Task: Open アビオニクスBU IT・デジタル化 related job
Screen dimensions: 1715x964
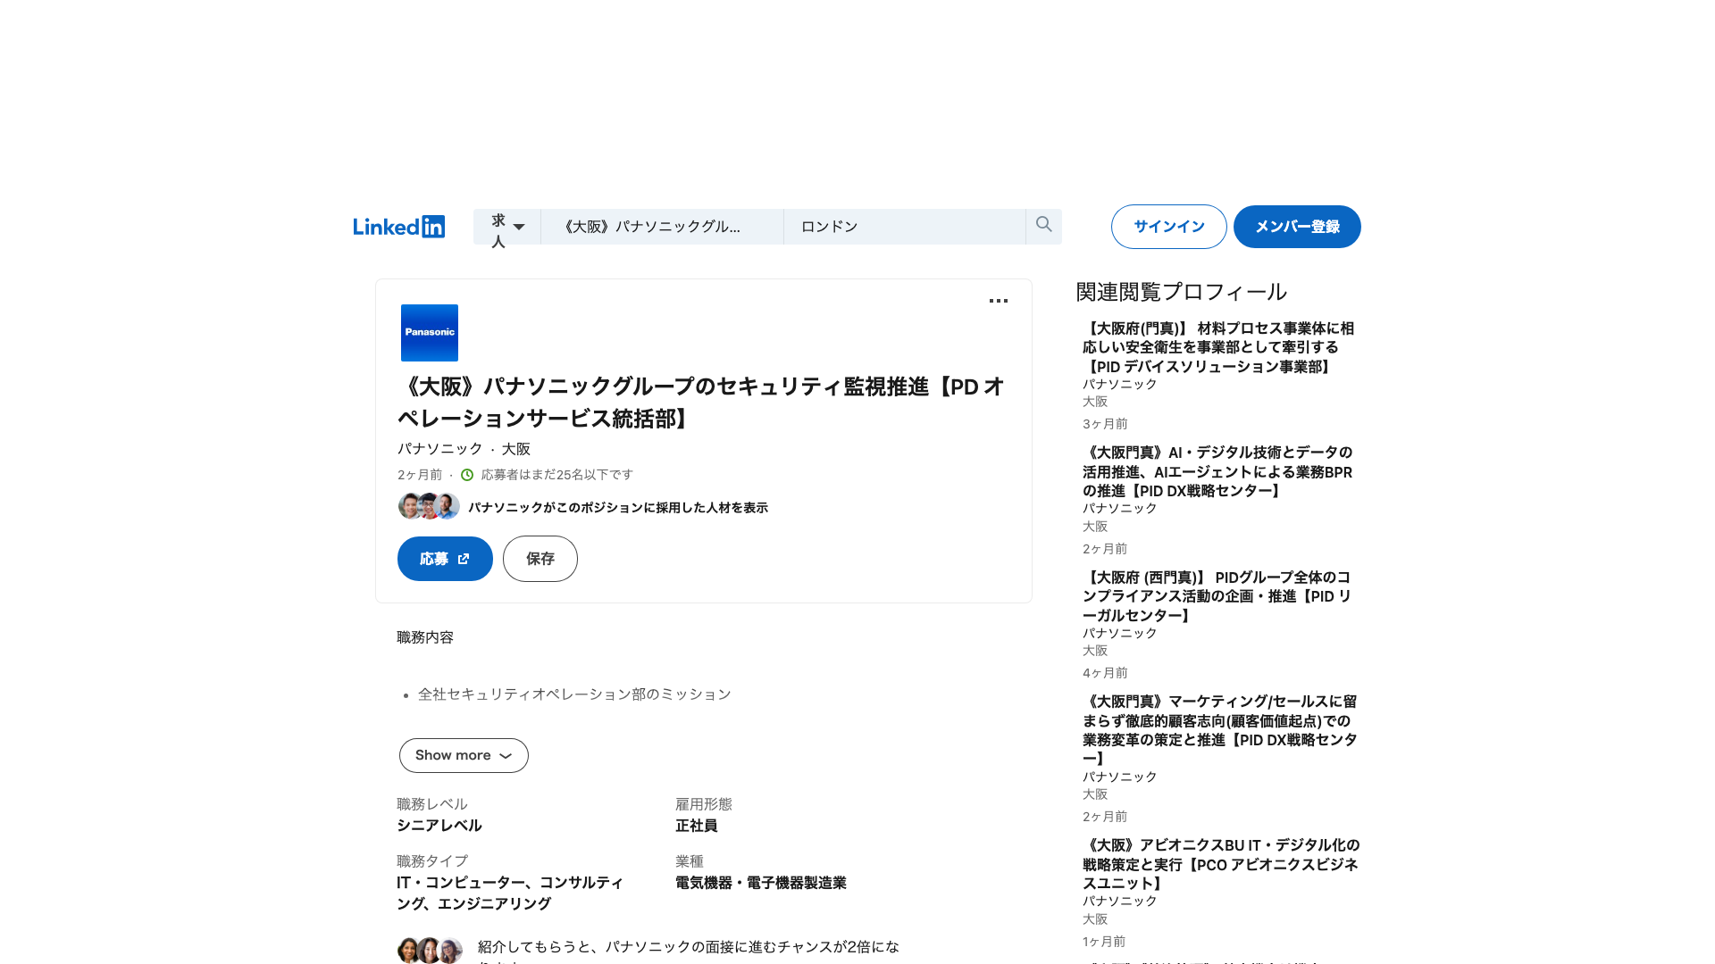Action: click(1220, 864)
